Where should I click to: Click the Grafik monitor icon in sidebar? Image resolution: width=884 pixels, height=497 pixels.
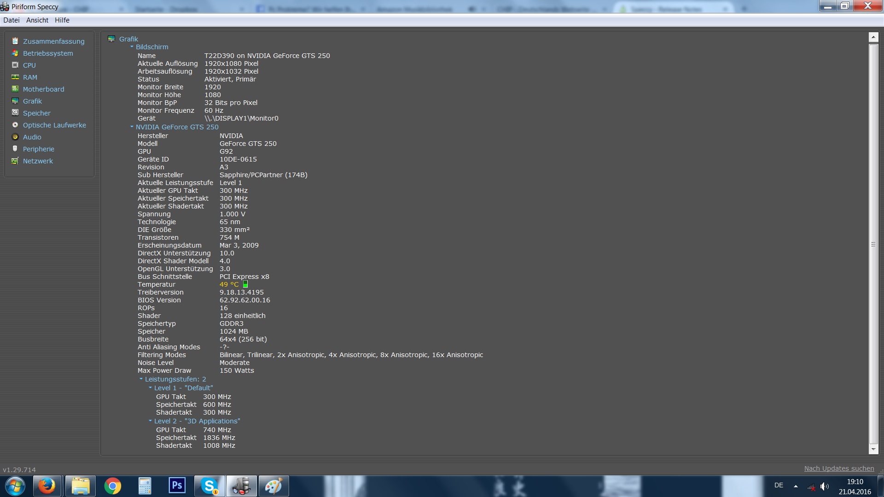15,101
